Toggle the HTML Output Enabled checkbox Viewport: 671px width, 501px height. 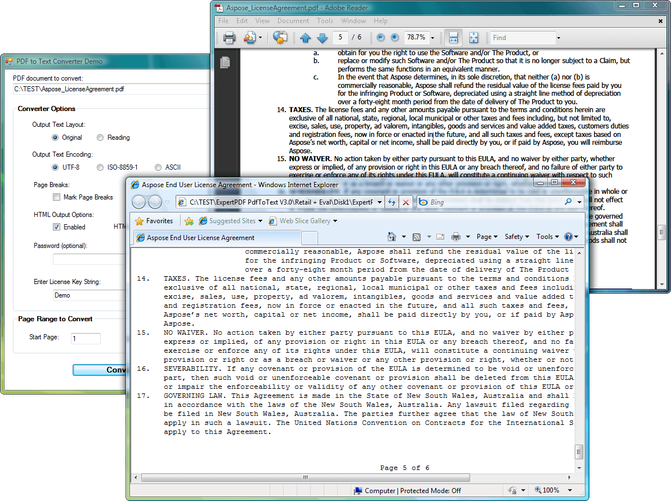pos(56,227)
